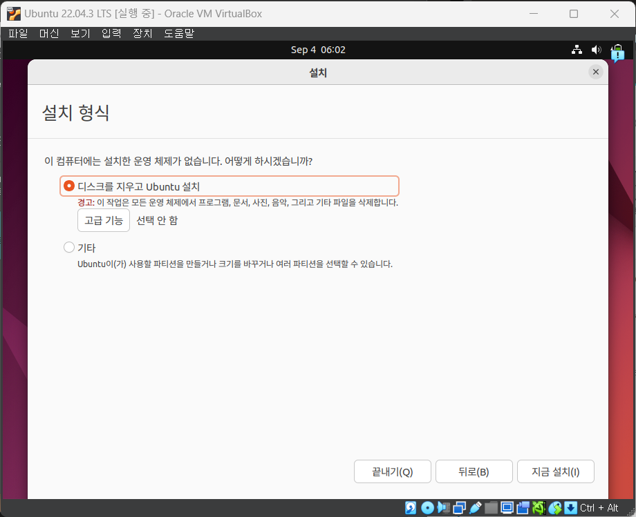Click the mouse integration status icon
The height and width of the screenshot is (517, 636).
(x=555, y=508)
